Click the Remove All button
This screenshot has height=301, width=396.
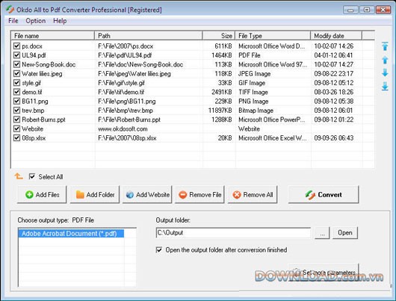point(253,194)
